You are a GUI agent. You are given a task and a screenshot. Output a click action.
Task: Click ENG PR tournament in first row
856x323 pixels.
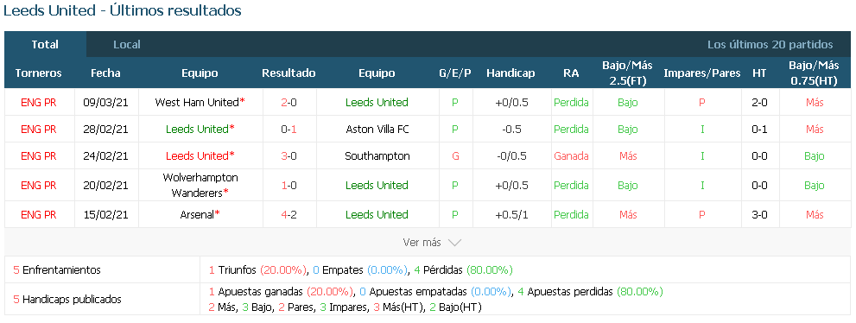39,102
